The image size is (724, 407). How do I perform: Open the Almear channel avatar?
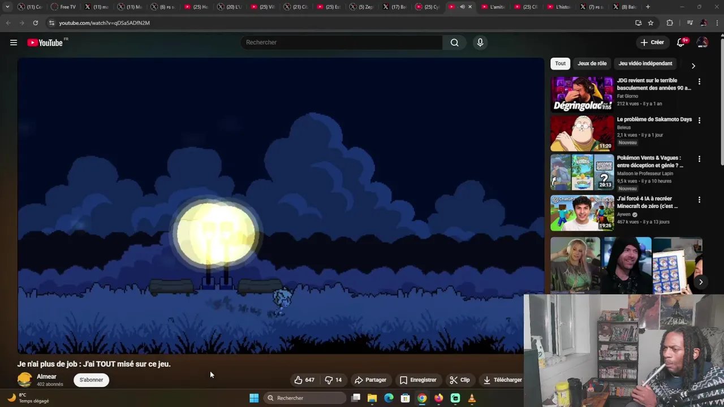24,380
